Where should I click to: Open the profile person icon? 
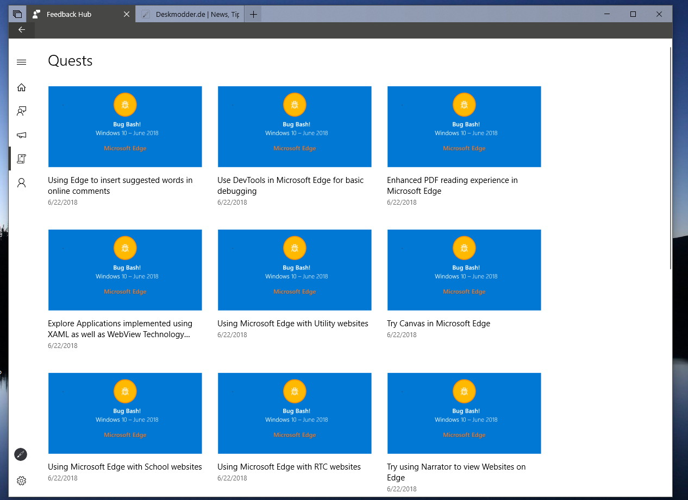21,183
